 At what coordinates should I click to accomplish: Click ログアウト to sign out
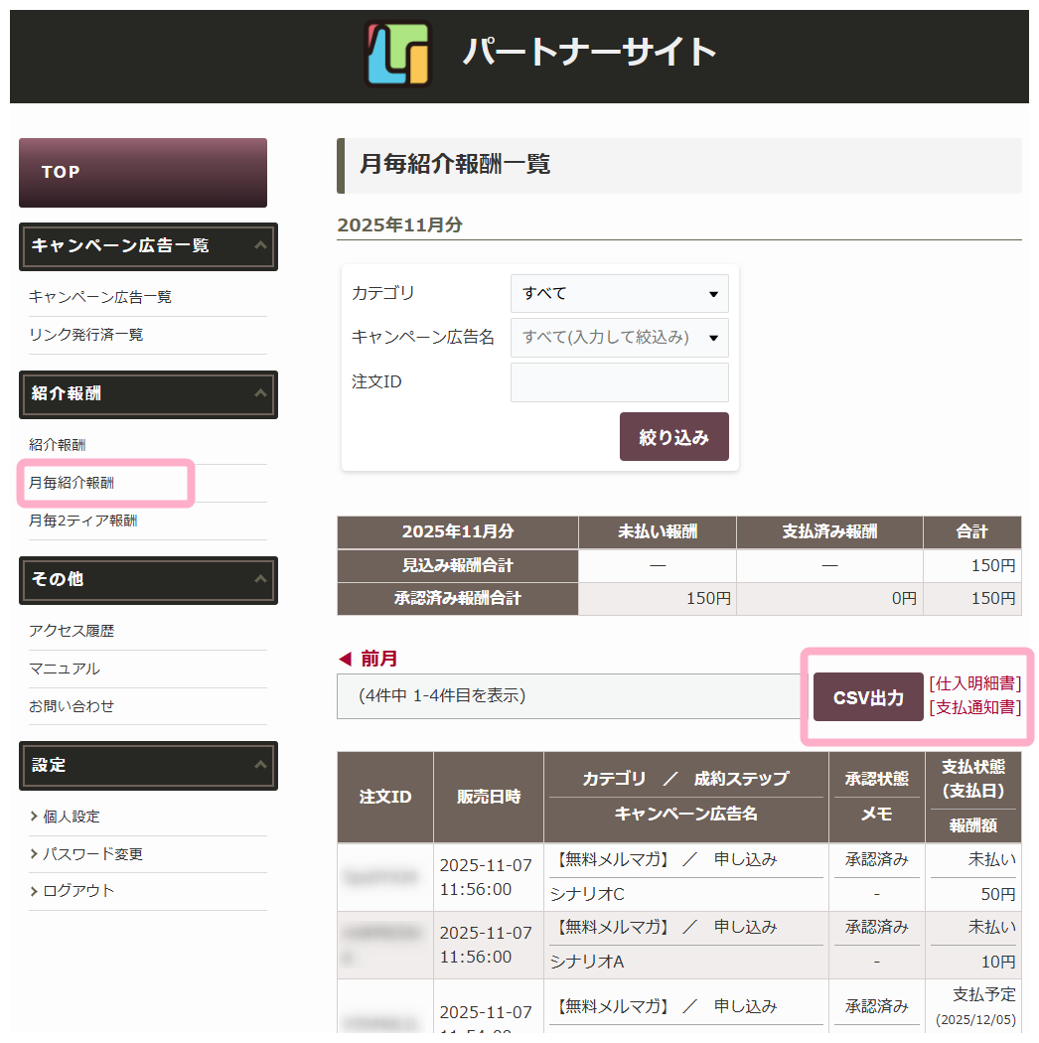78,891
